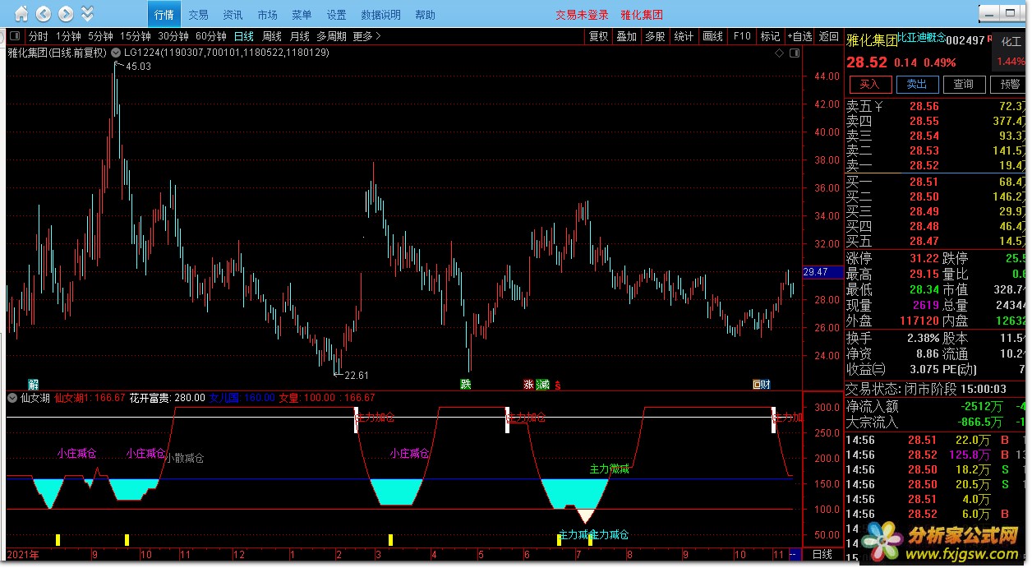Click the 预警 alert button
The width and height of the screenshot is (1032, 568).
[x=1010, y=84]
